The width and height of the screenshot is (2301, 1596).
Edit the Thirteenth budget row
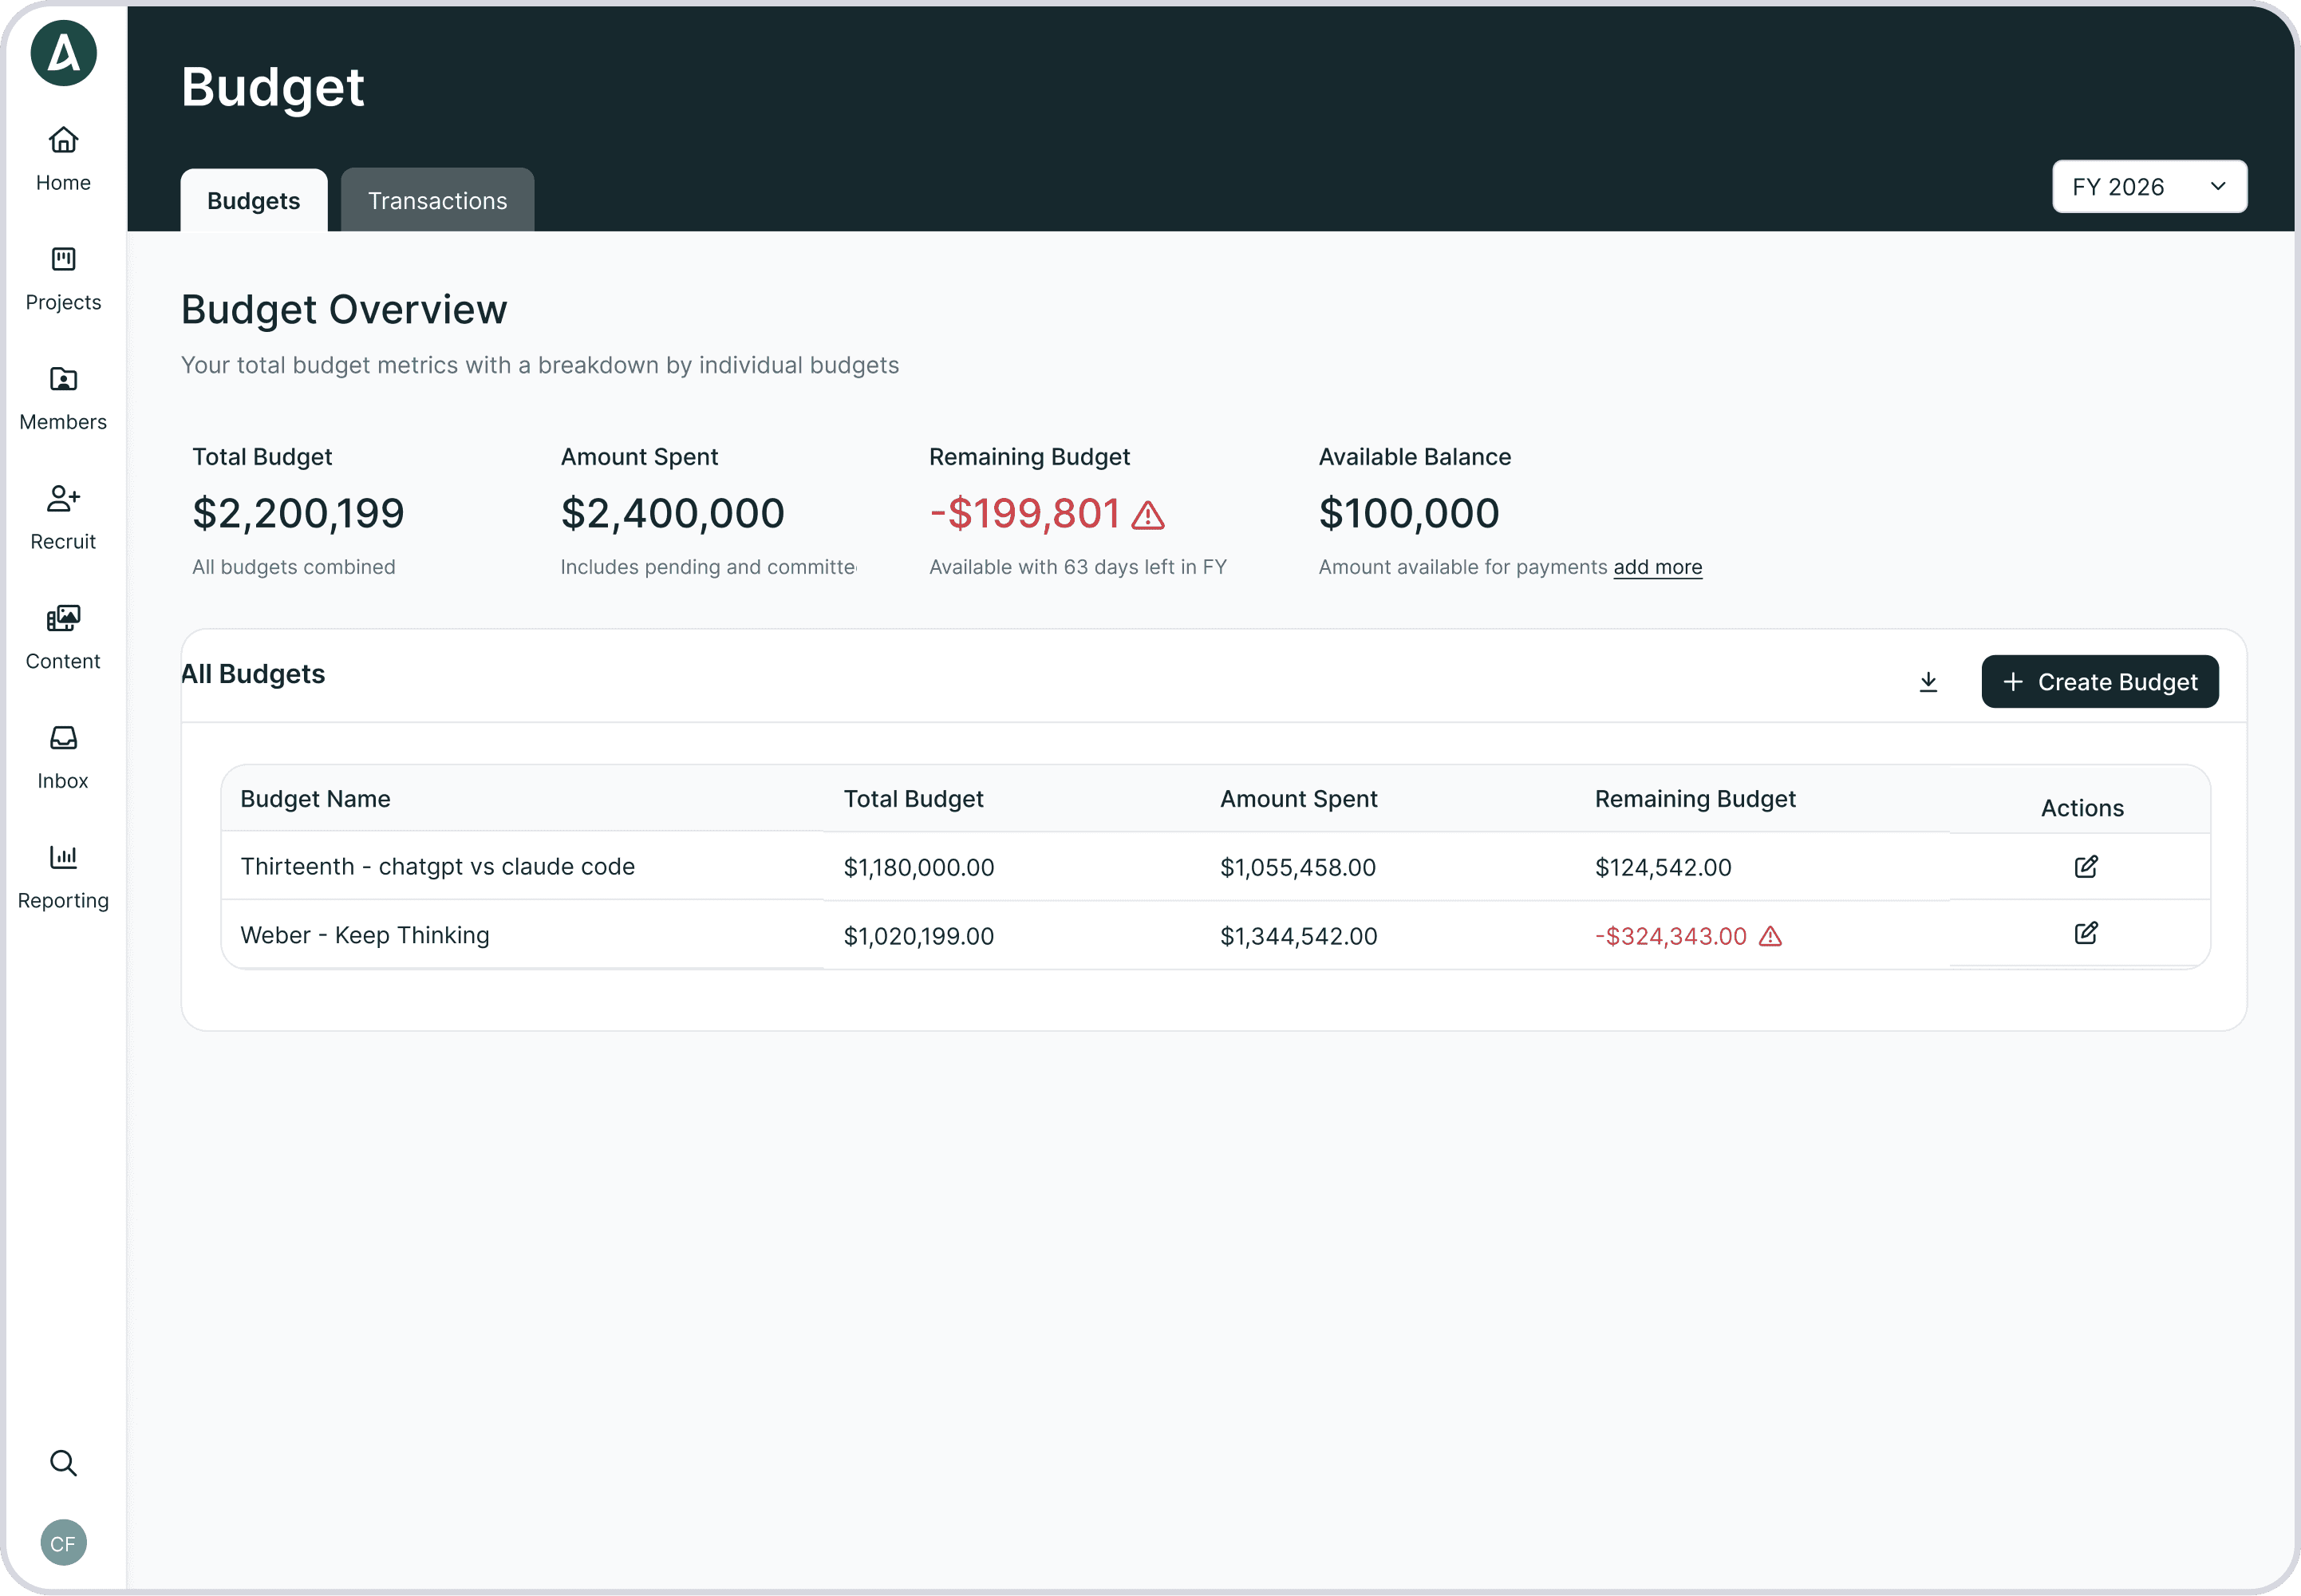2086,866
